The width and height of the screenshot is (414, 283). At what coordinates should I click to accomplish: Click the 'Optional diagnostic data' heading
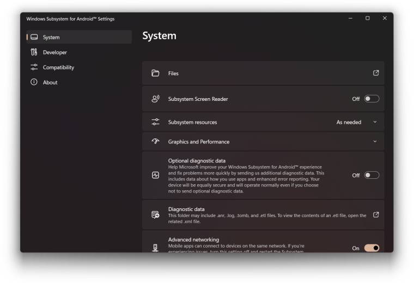pyautogui.click(x=197, y=161)
